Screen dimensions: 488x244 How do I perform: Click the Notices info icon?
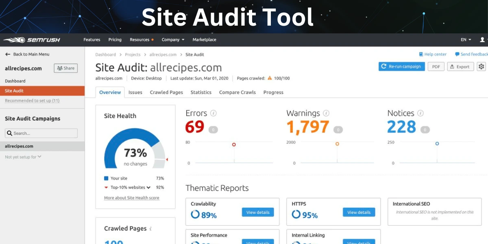click(420, 113)
